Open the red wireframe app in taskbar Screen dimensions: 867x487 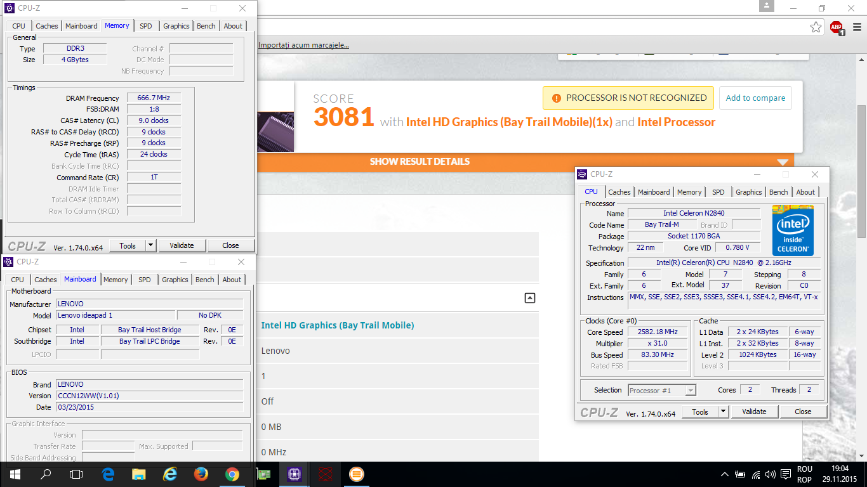coord(325,474)
